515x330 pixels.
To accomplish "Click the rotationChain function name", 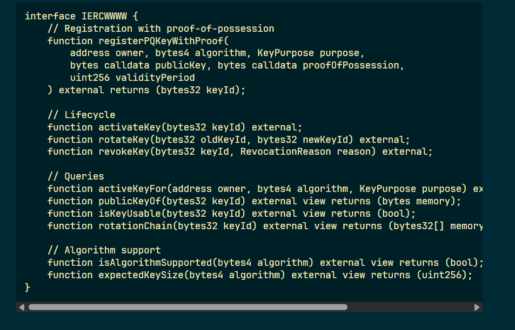I will (x=135, y=226).
